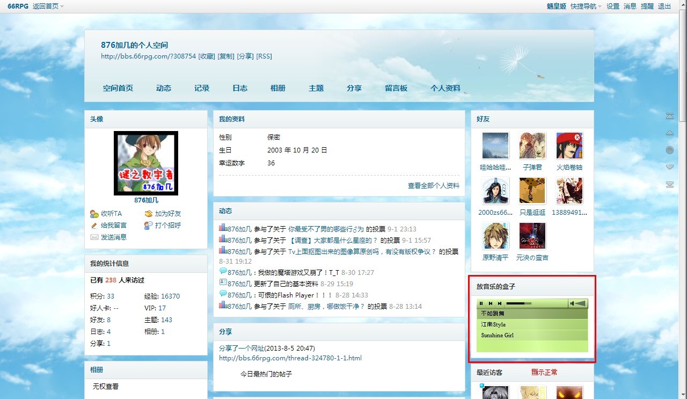Pause the music player playback
Screen dimensions: 687x399
[x=481, y=303]
